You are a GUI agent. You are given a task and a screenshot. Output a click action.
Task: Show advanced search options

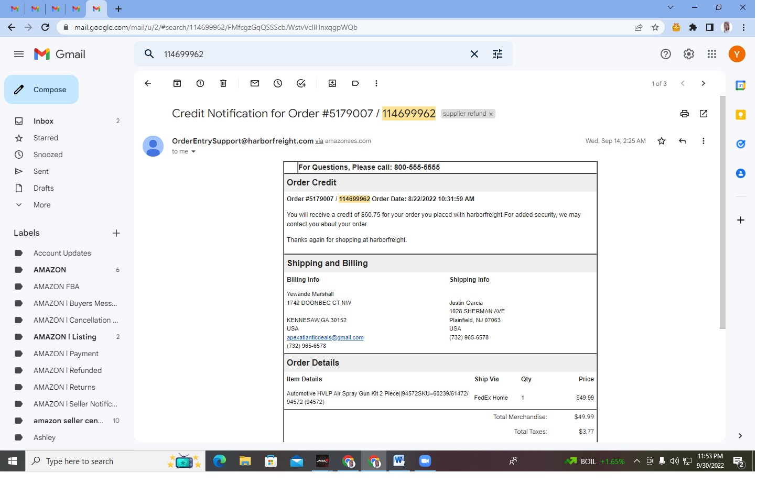498,54
